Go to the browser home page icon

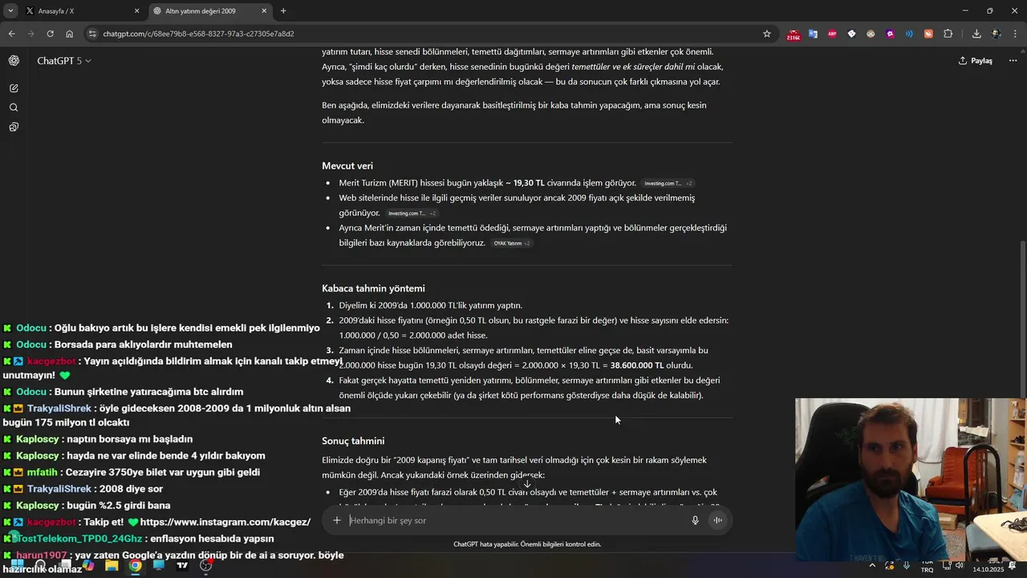point(70,34)
